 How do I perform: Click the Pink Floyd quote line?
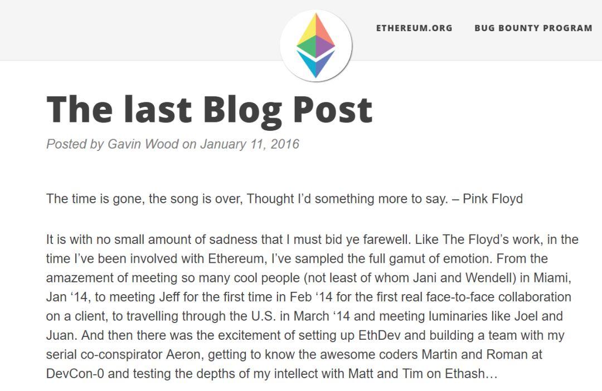(x=284, y=199)
